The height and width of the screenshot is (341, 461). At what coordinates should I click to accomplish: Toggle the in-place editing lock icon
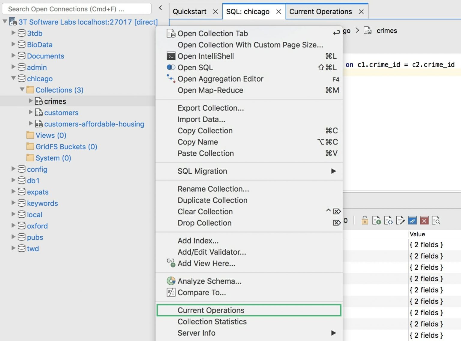click(x=365, y=220)
